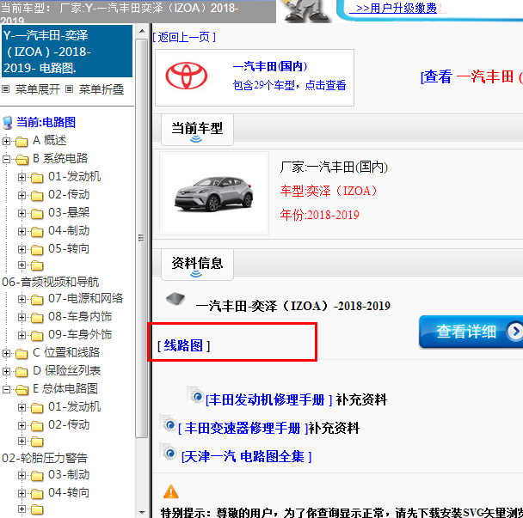The image size is (523, 518).
Task: Click the 当前:电路图 heading
Action: [x=46, y=122]
